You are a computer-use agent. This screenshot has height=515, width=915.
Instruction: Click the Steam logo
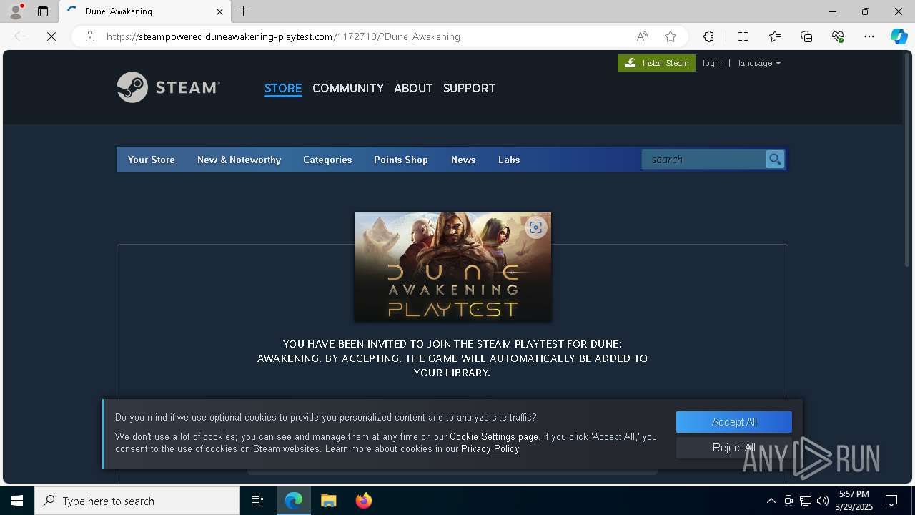(169, 87)
